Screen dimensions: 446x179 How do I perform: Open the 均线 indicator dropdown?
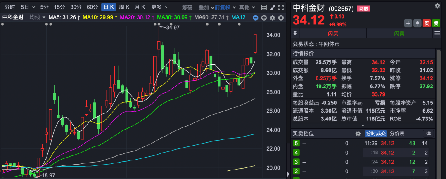click(37, 17)
